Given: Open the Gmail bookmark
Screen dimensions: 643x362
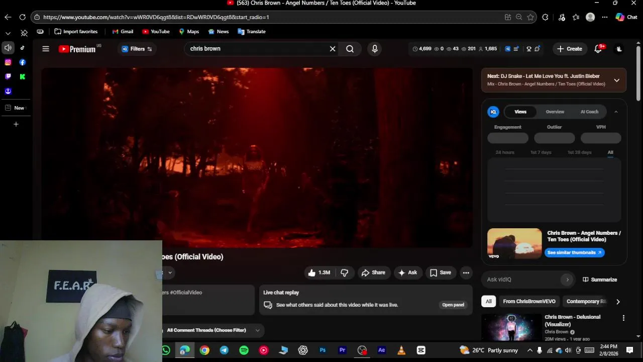Looking at the screenshot, I should coord(123,31).
